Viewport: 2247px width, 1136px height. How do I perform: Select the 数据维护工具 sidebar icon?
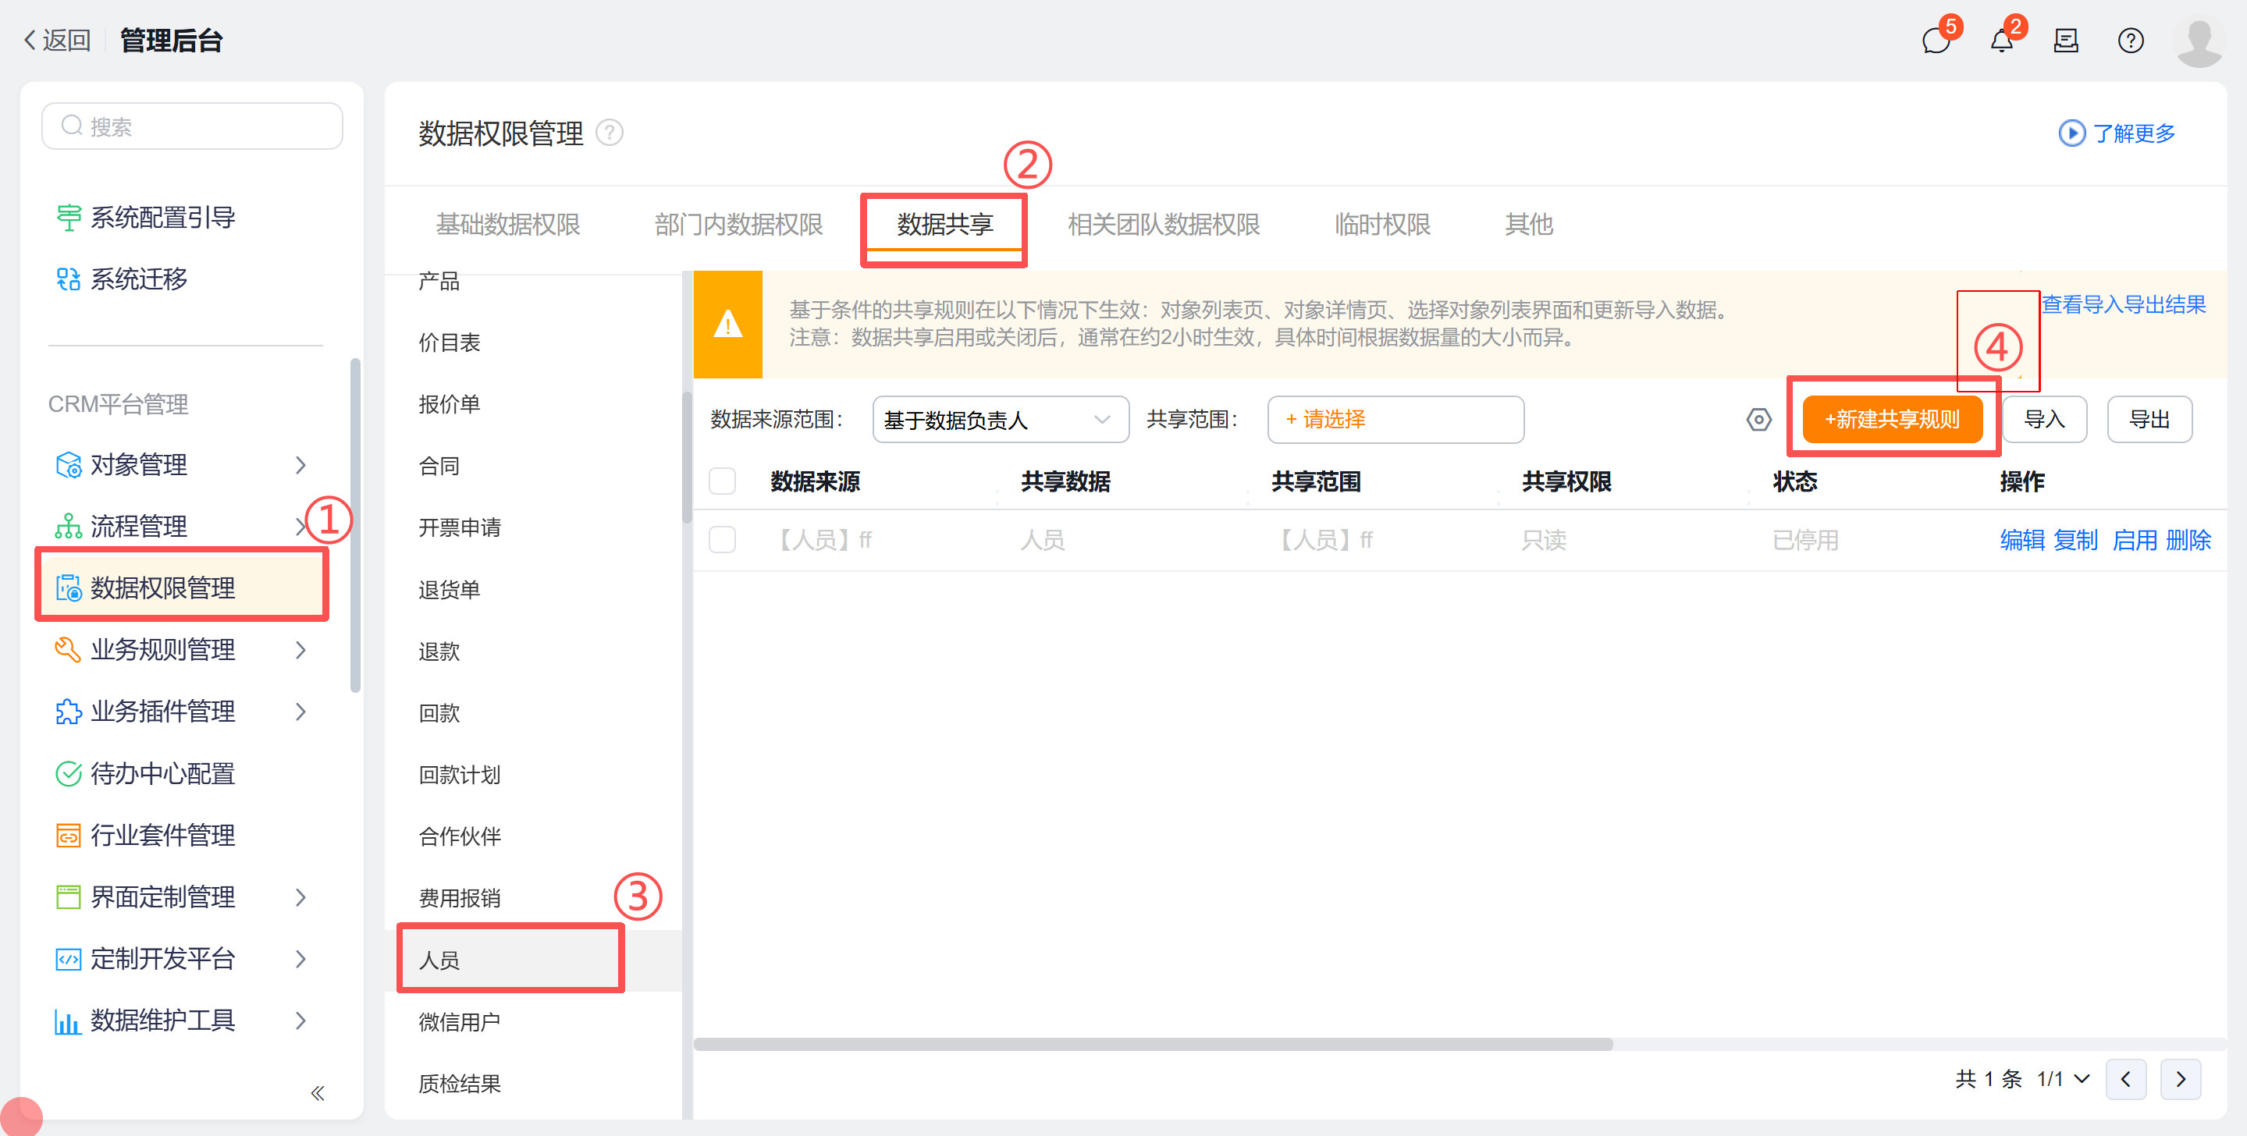pos(67,1020)
